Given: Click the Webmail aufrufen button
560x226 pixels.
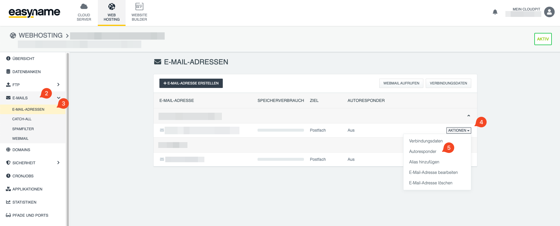Looking at the screenshot, I should [401, 83].
